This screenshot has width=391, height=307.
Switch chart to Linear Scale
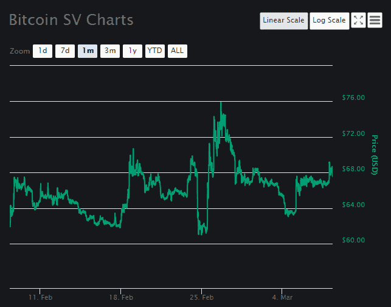[x=284, y=21]
